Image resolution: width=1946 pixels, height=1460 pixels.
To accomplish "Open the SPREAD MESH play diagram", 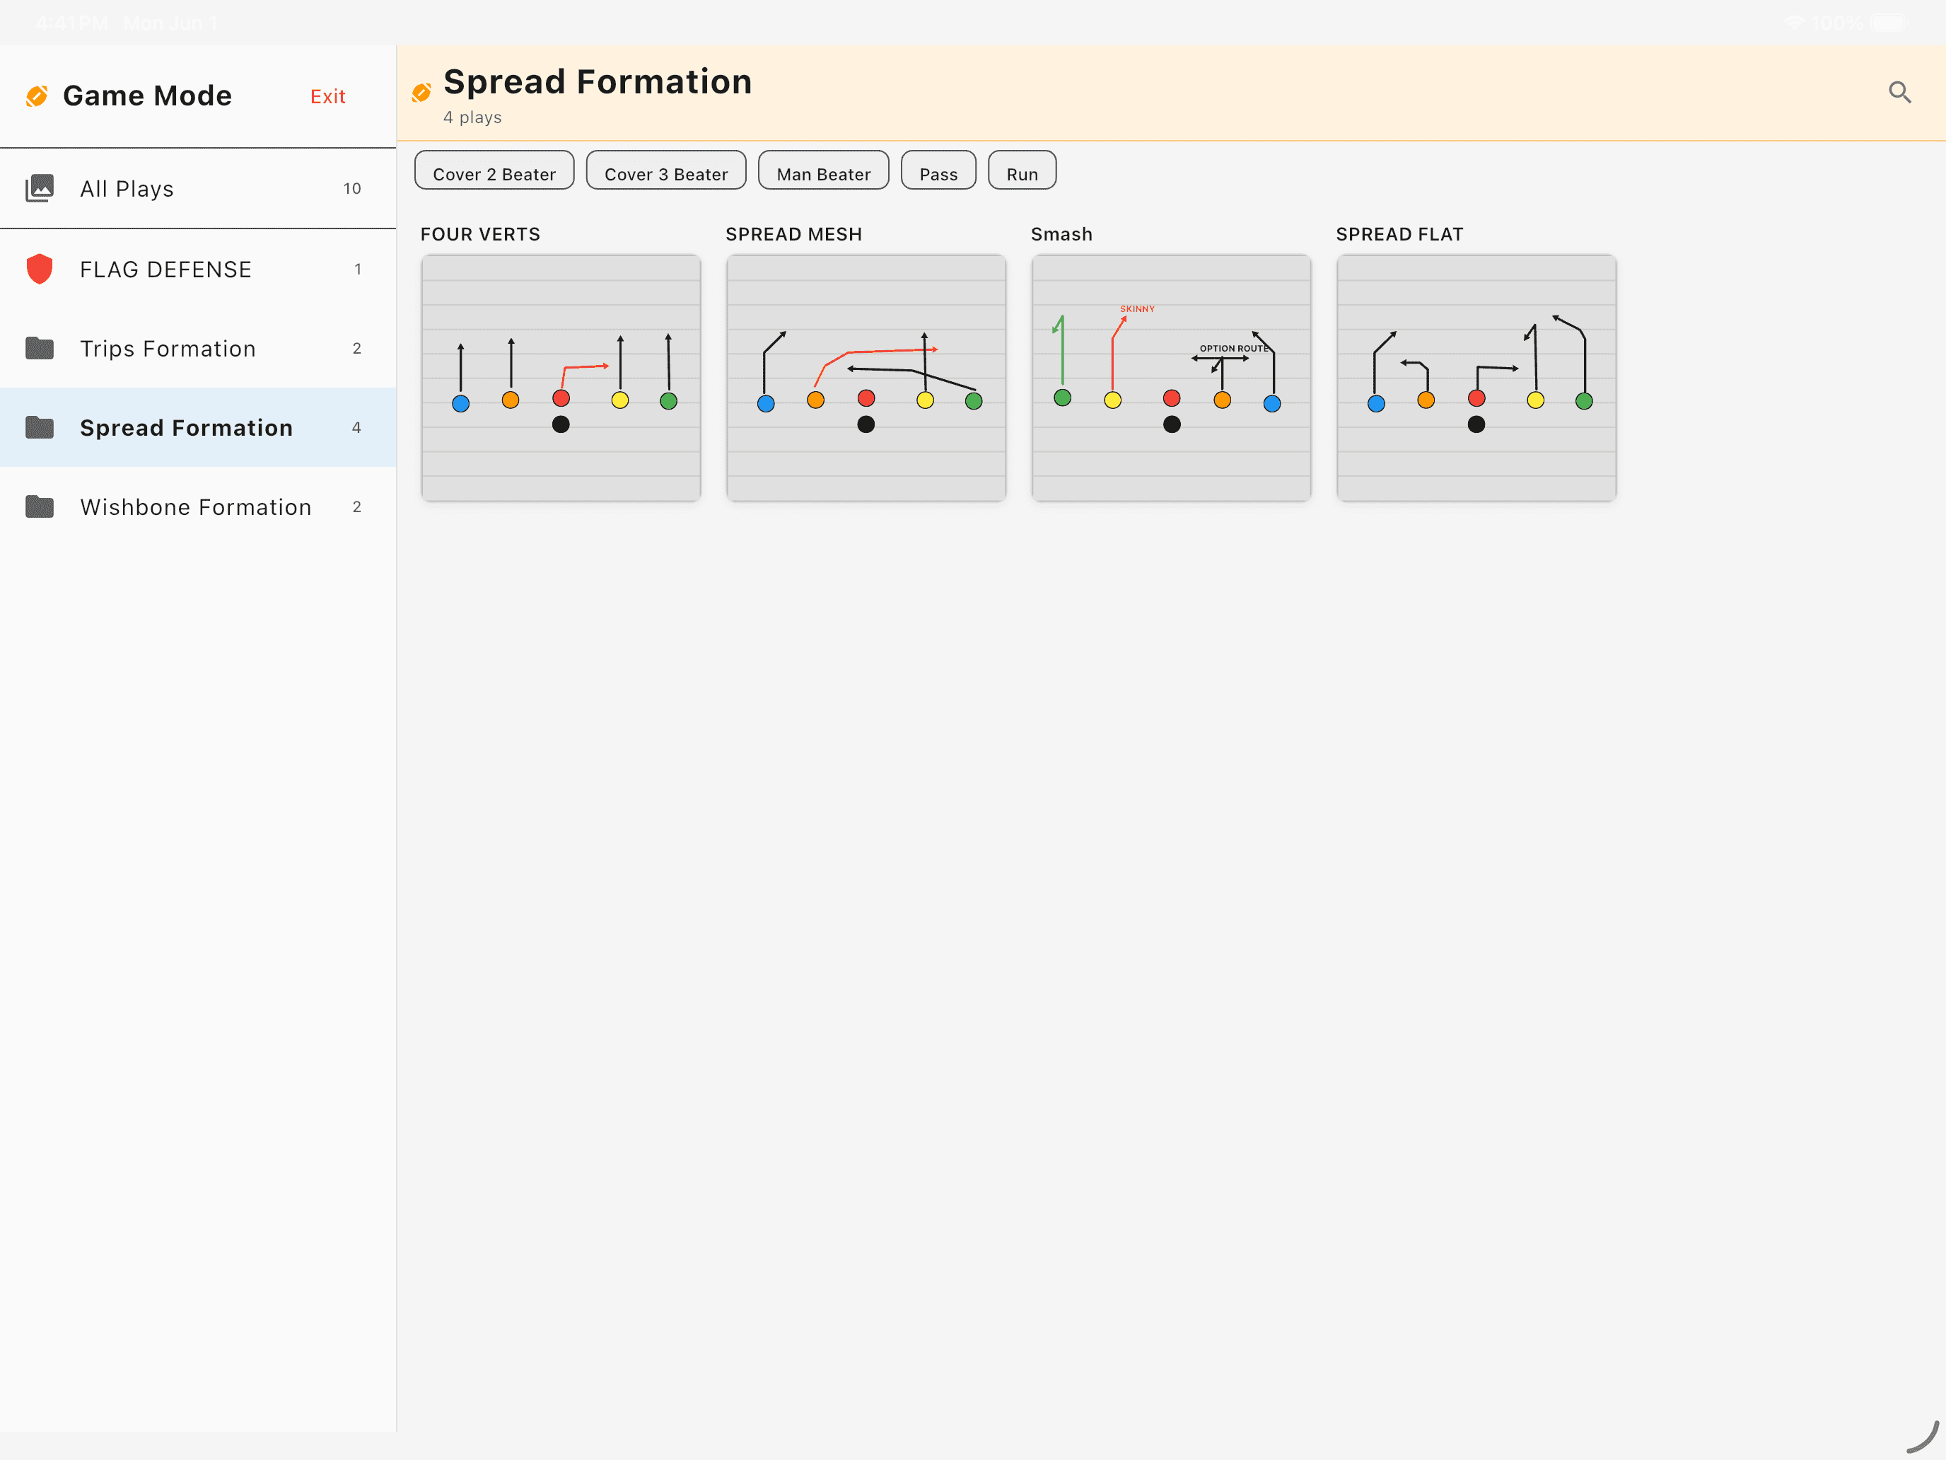I will tap(866, 378).
